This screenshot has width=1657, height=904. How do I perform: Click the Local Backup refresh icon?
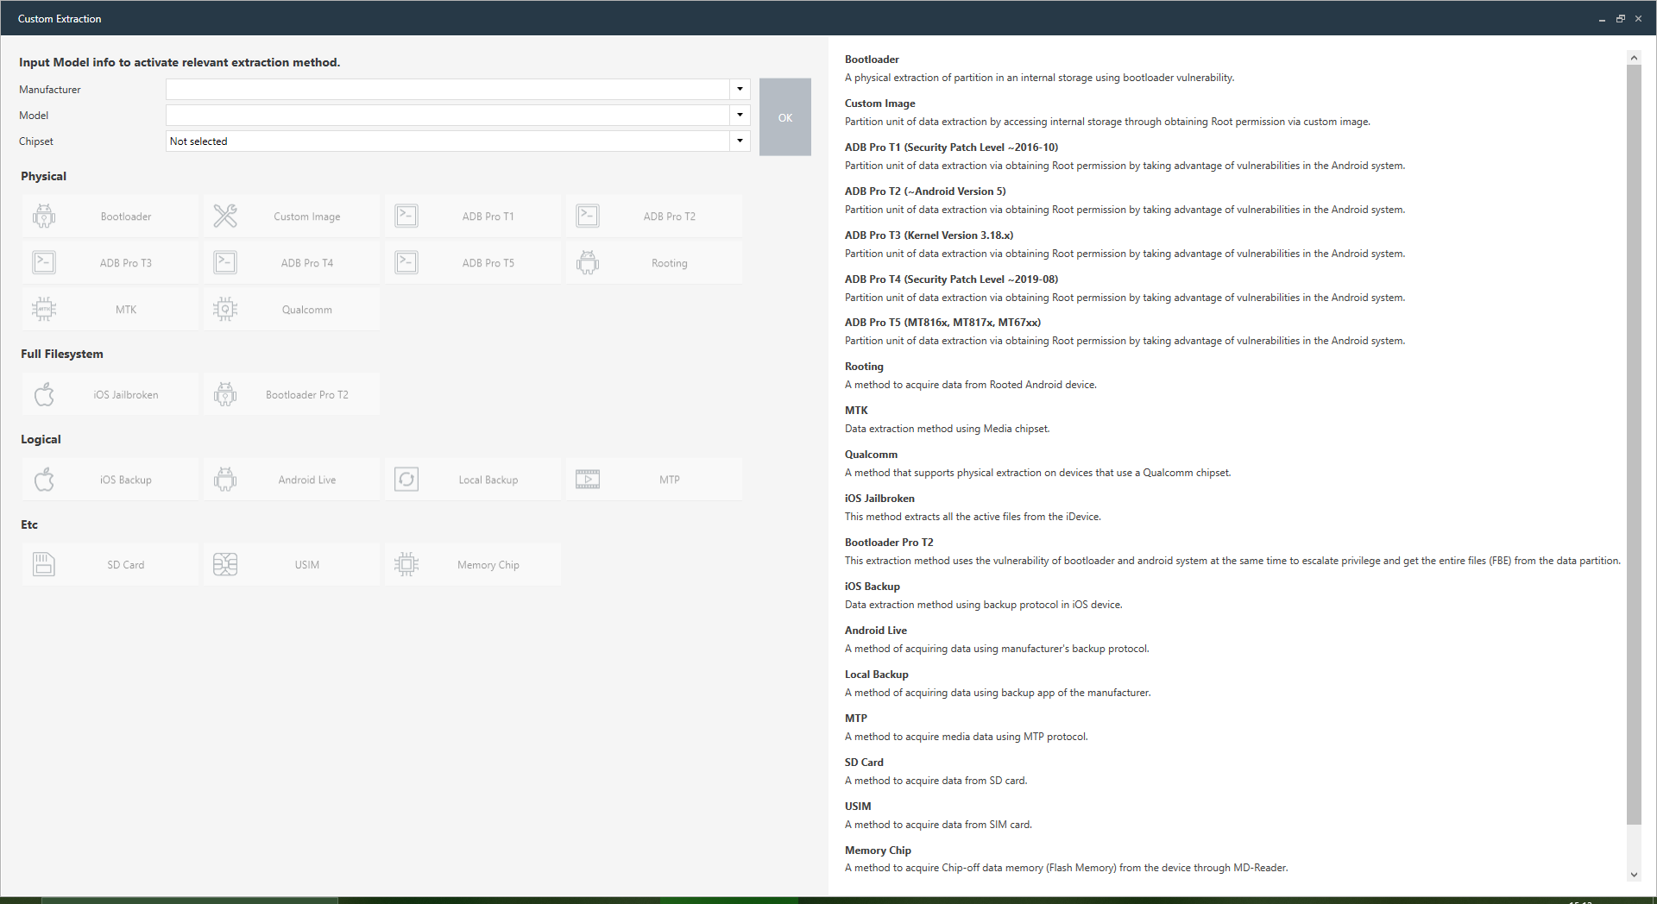tap(406, 479)
